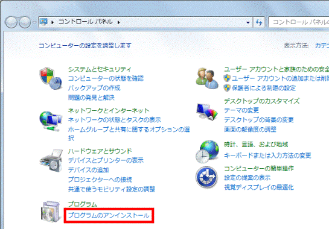Open キーボードまたは入力方法の変更 link
Image resolution: width=329 pixels, height=229 pixels.
267,155
